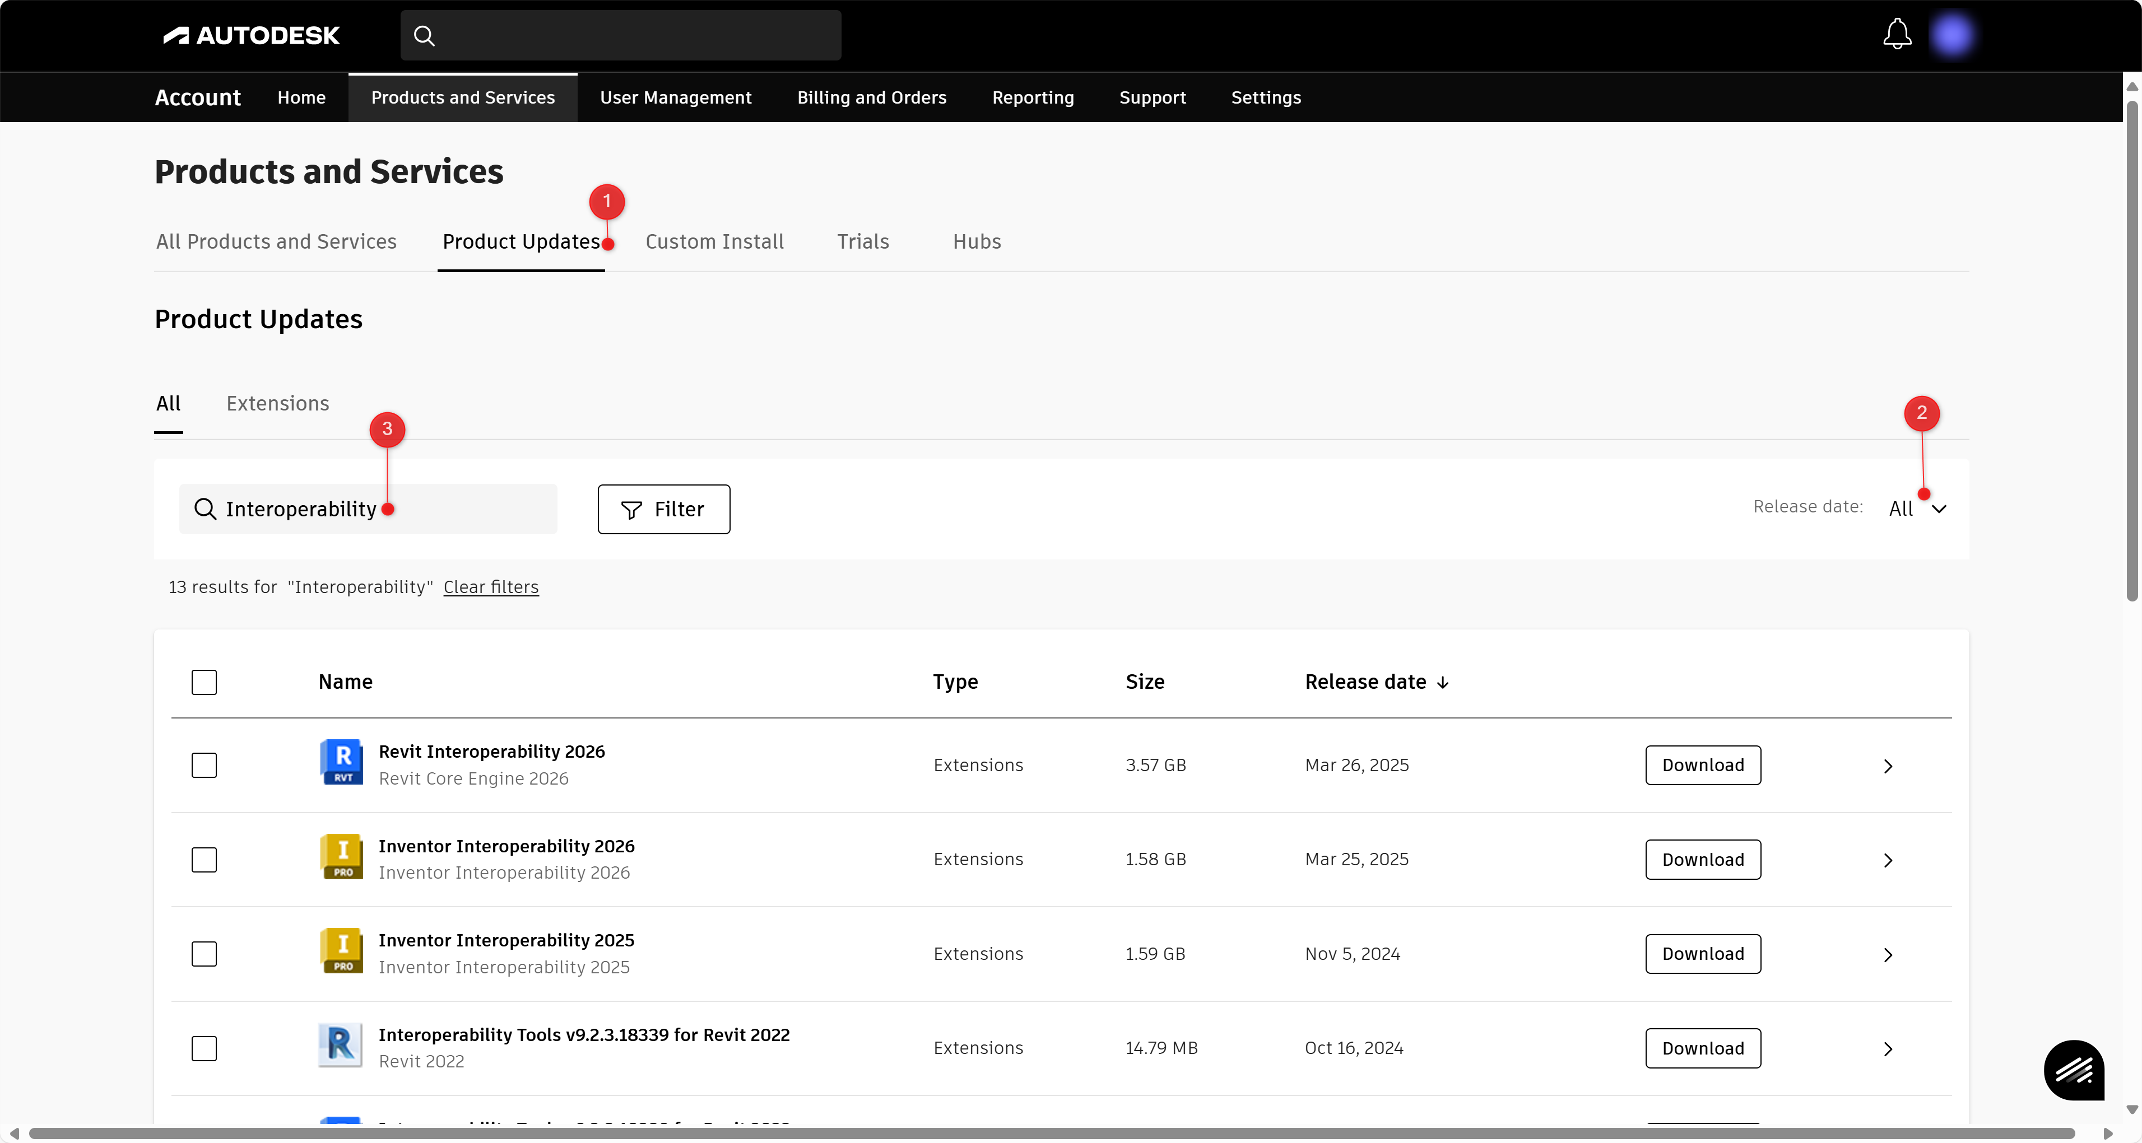Check the Revit Interoperability 2026 row checkbox
Screen dimensions: 2142x1143
pyautogui.click(x=204, y=765)
